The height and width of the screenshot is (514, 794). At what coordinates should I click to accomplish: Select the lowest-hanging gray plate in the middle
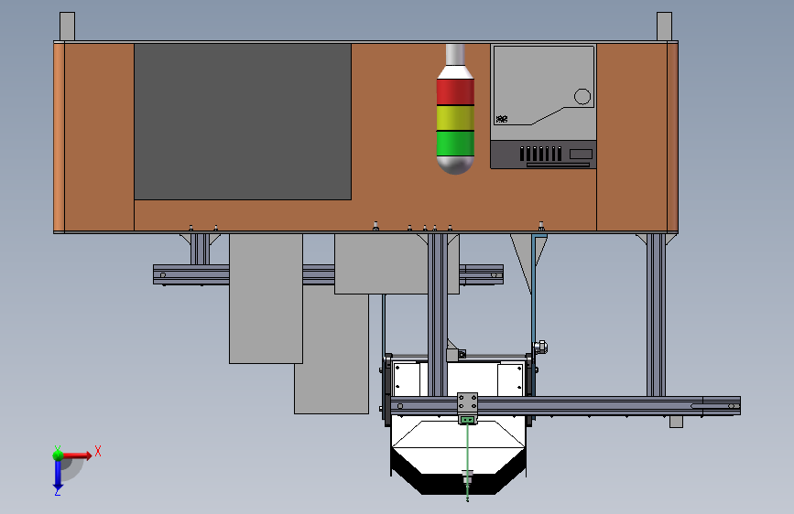[x=332, y=354]
